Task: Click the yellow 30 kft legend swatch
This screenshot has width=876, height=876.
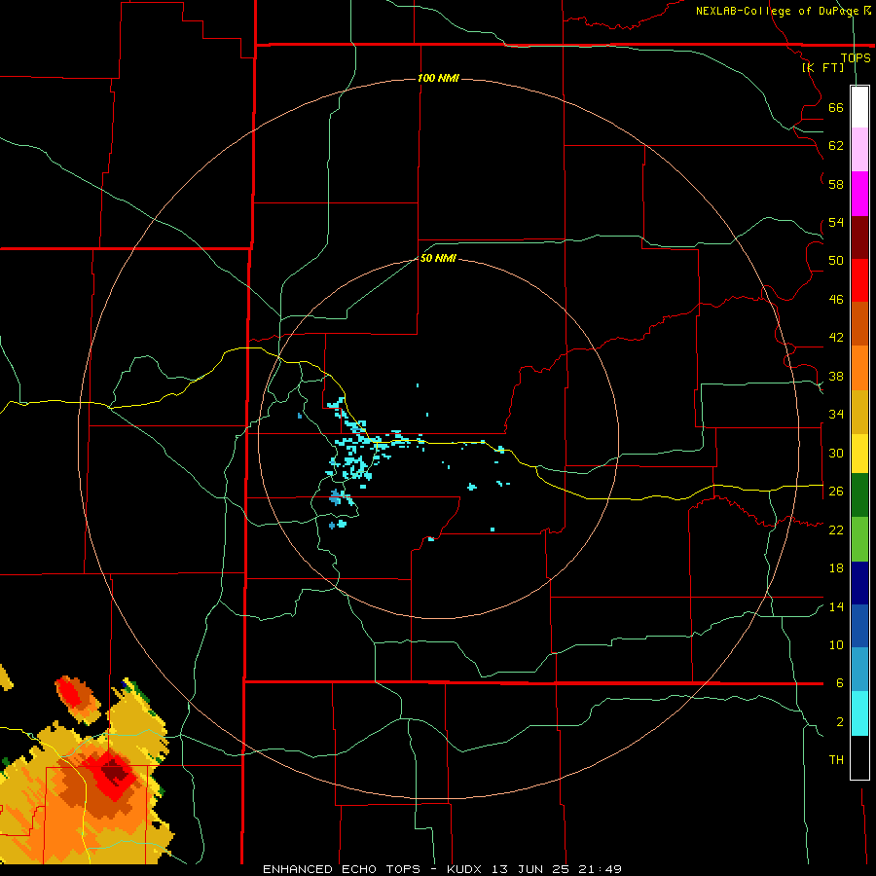Action: pyautogui.click(x=859, y=454)
